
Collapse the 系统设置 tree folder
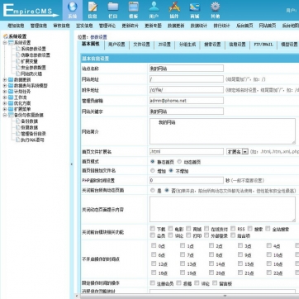[x=5, y=43]
